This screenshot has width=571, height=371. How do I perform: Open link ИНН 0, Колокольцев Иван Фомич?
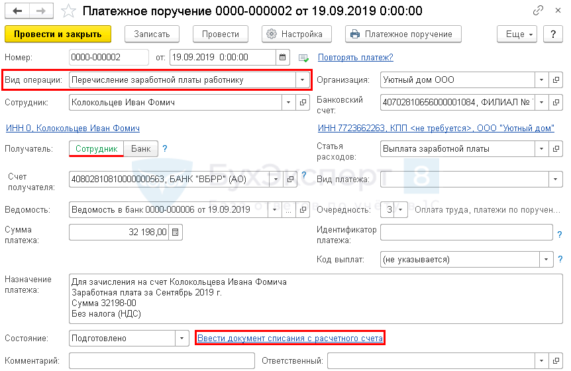tap(72, 128)
